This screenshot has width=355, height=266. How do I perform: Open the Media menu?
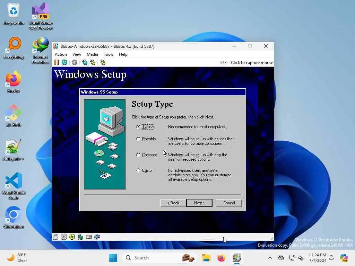[92, 54]
